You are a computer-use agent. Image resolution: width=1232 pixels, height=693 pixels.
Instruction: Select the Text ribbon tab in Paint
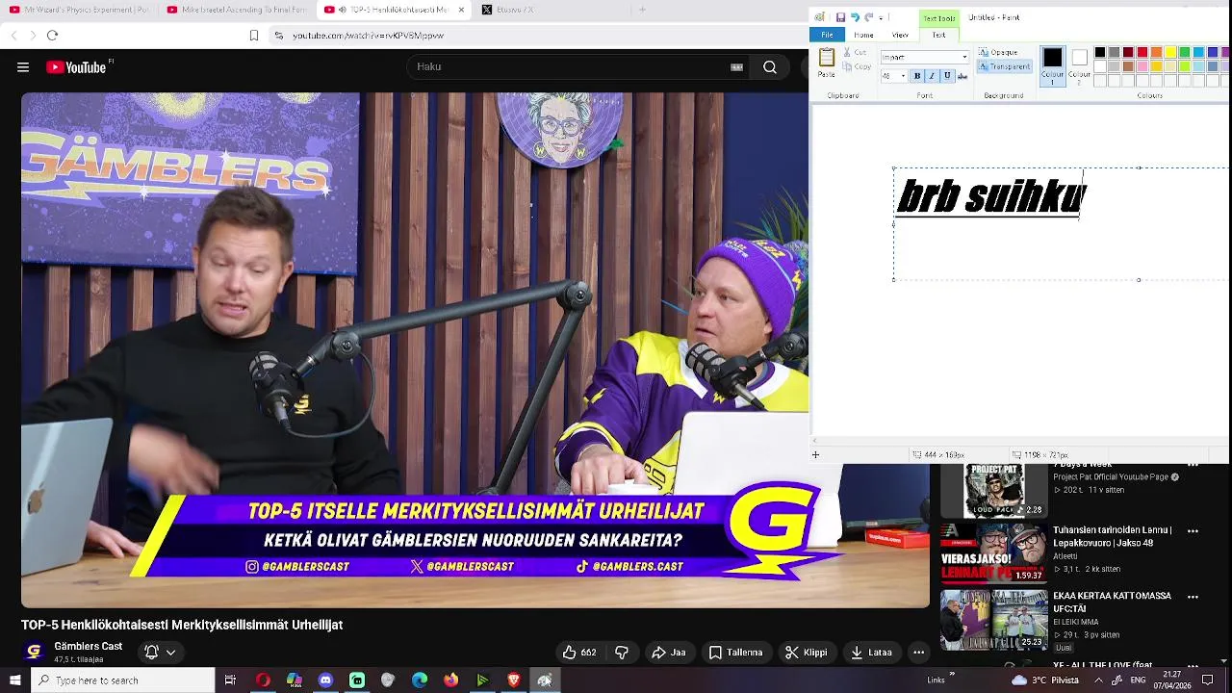coord(938,35)
